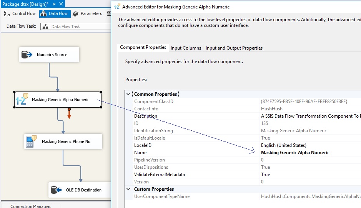361x208 pixels.
Task: Select the ID property row
Action: tap(246, 123)
